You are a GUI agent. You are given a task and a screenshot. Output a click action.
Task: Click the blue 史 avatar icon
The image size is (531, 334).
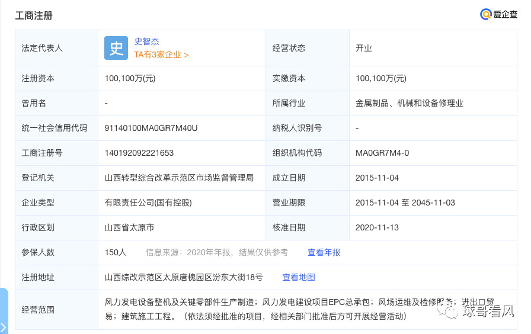coord(116,48)
